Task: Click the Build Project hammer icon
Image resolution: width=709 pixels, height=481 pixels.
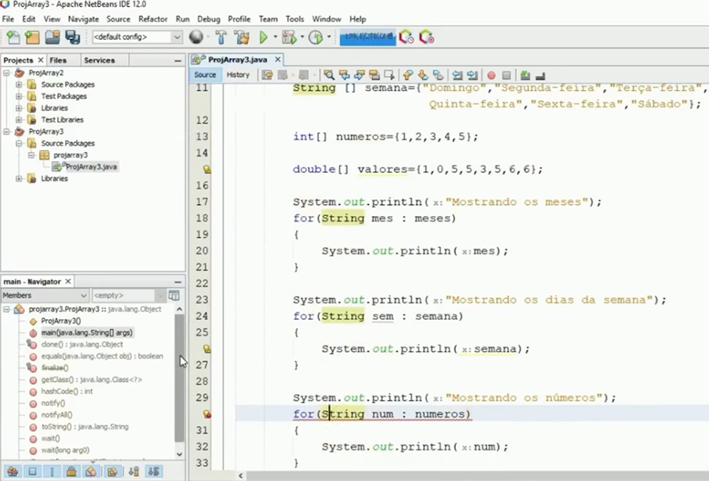Action: 221,37
